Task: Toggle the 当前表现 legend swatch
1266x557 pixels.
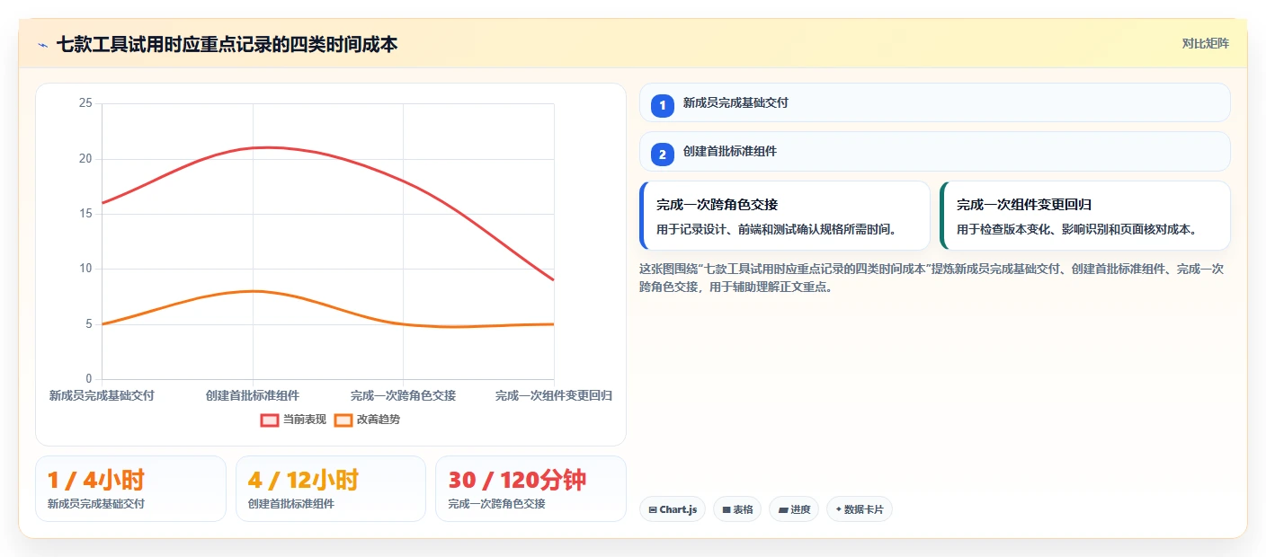Action: (x=270, y=420)
